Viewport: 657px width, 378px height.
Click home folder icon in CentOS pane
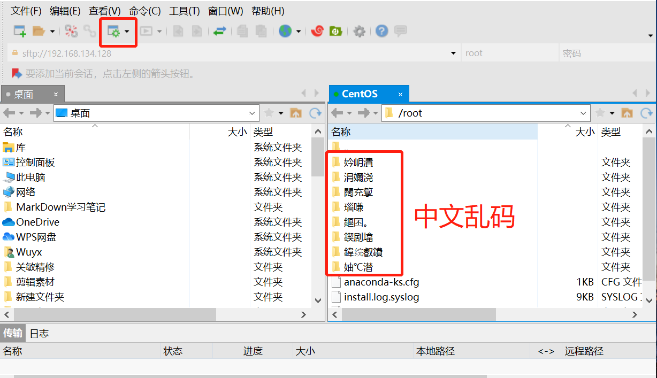click(x=627, y=113)
